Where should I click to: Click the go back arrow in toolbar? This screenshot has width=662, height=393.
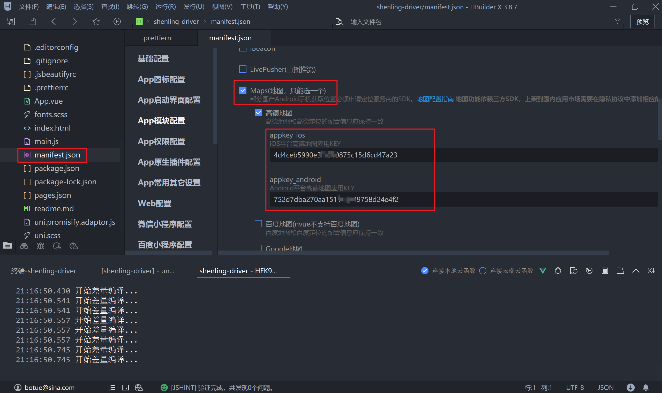(x=54, y=21)
